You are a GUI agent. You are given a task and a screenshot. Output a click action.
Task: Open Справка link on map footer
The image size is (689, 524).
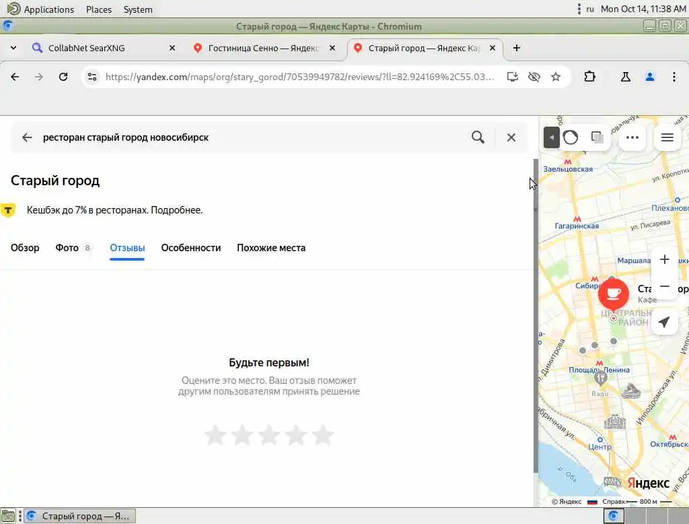point(614,502)
